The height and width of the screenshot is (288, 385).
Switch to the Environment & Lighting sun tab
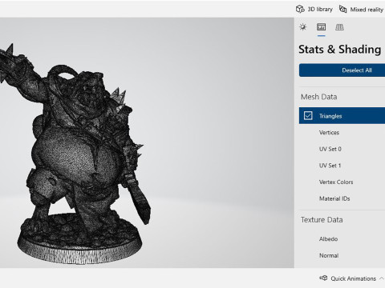click(x=303, y=27)
